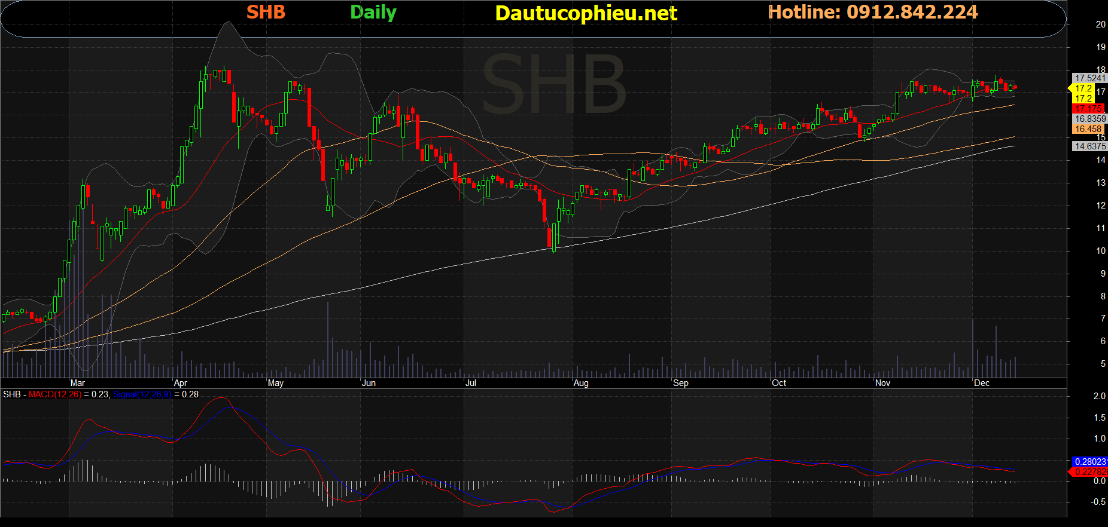This screenshot has height=527, width=1108.
Task: Click the 16.8359 price tag on price axis
Action: coord(1089,119)
